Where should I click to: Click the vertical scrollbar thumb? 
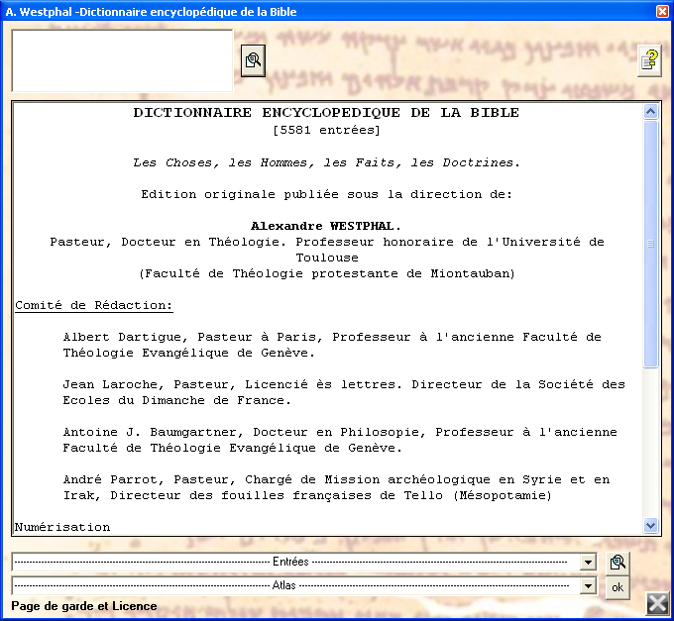pyautogui.click(x=651, y=244)
